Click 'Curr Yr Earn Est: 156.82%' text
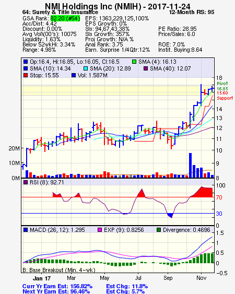The image size is (235, 294). 57,287
